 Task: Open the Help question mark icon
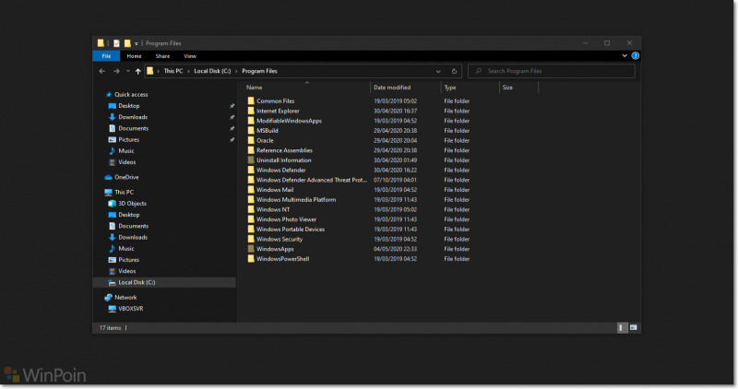click(635, 55)
